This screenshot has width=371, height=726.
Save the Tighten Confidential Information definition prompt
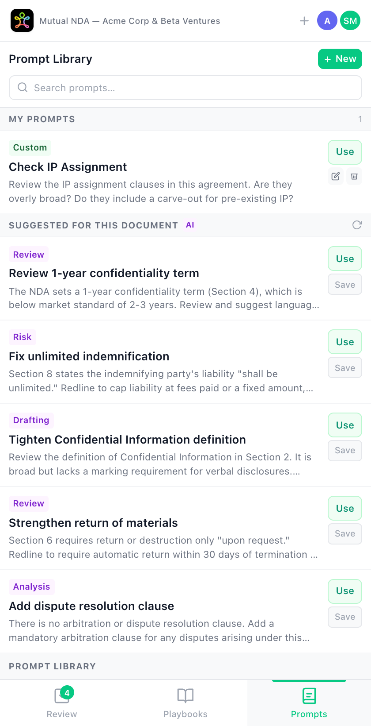pos(345,450)
